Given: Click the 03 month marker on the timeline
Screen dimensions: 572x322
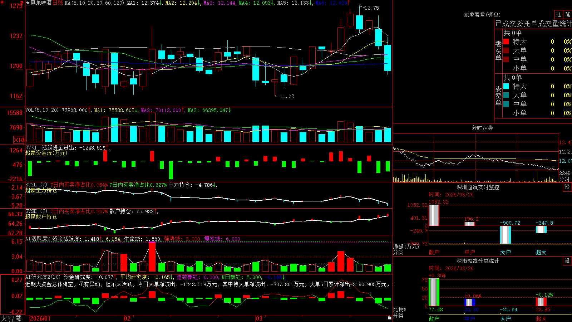Looking at the screenshot, I should pos(259,318).
